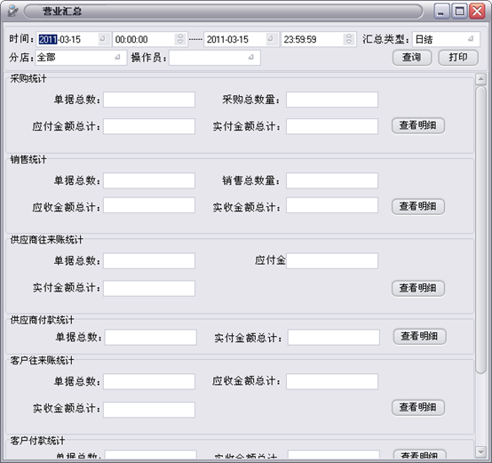This screenshot has height=463, width=492.
Task: Click the 采购总数量 input field
Action: [332, 100]
